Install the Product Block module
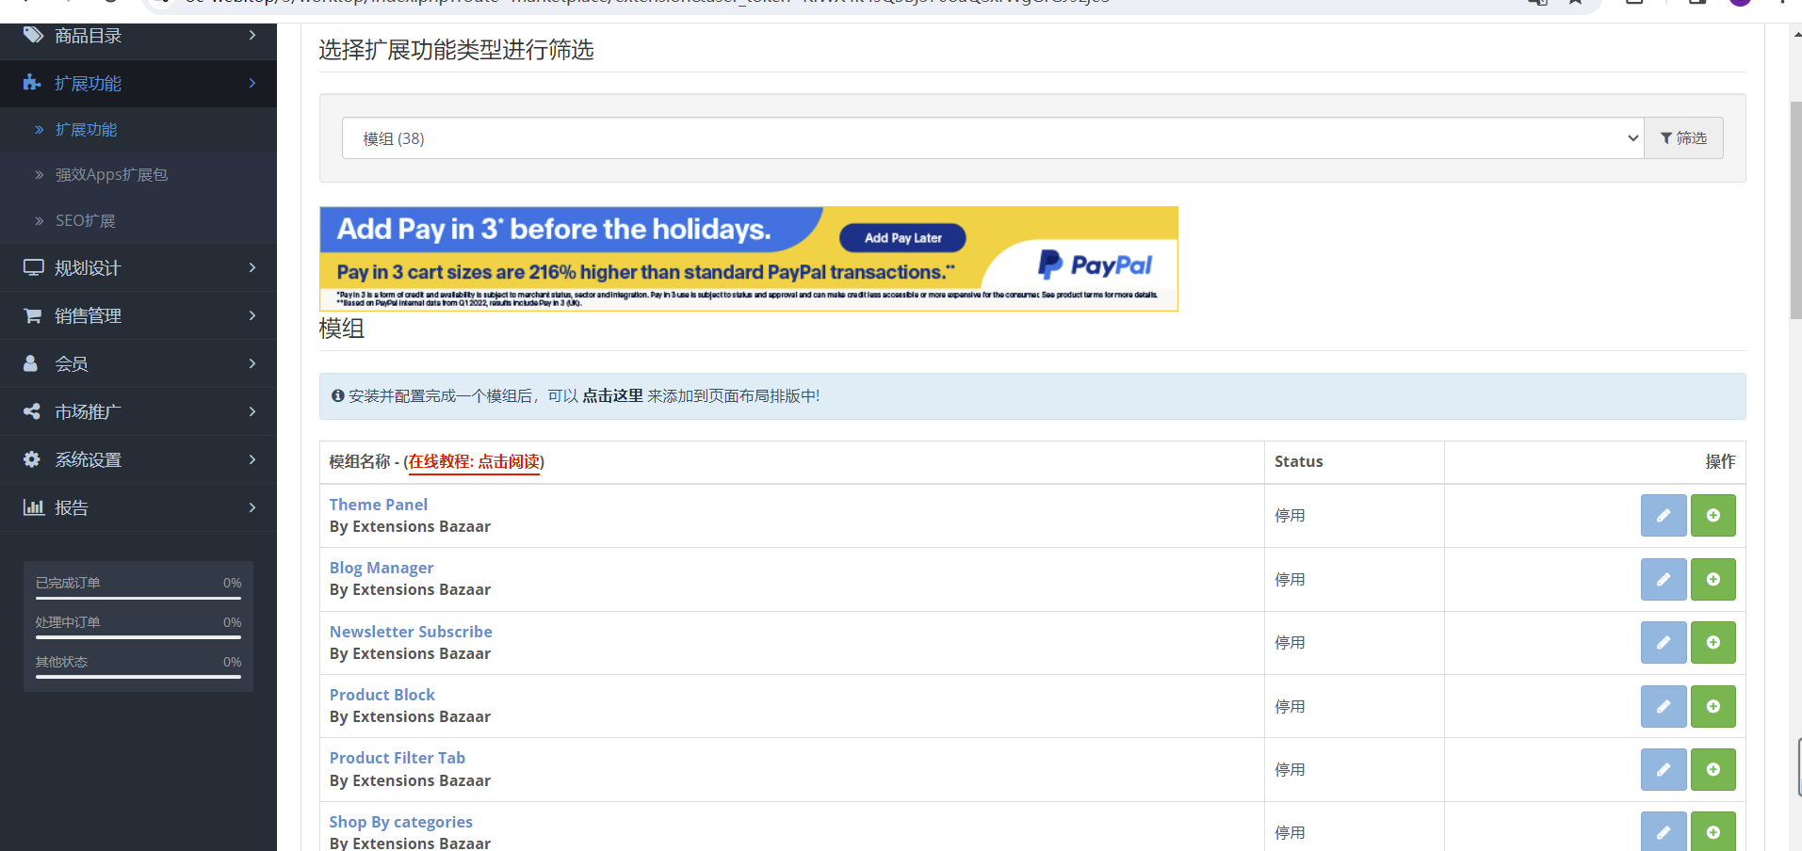This screenshot has height=851, width=1802. click(1713, 706)
